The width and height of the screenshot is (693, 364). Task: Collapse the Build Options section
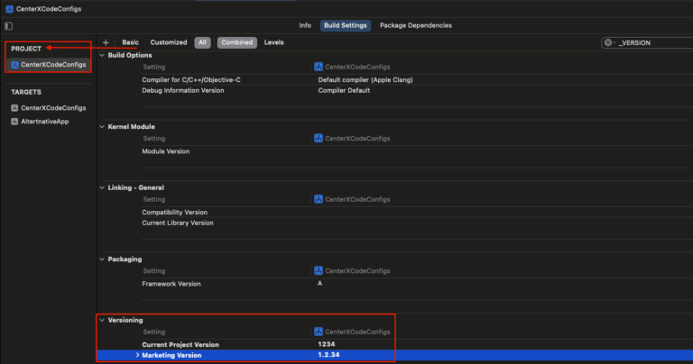102,56
